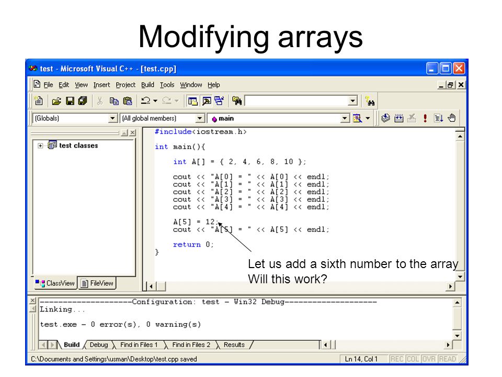Open the Edit menu
Screen dimensions: 502x377
pyautogui.click(x=64, y=85)
